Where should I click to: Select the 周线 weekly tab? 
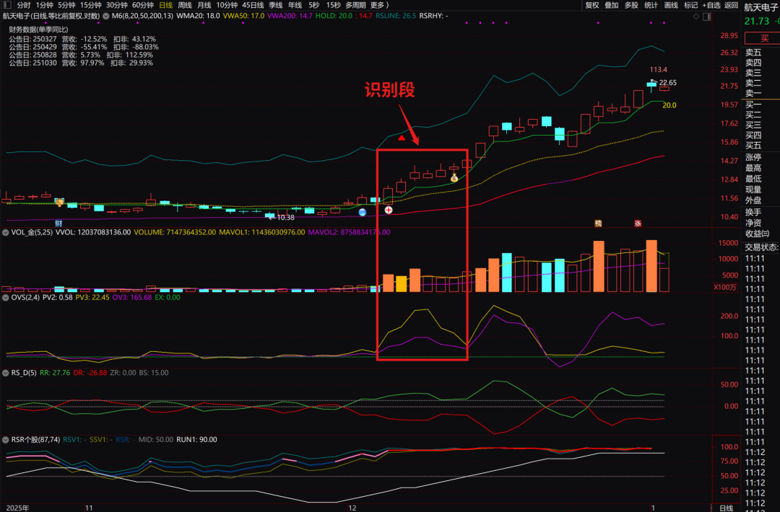pos(185,5)
